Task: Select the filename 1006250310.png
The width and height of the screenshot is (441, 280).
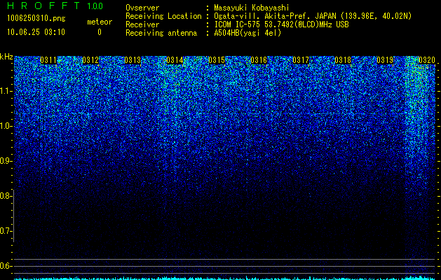Action: click(36, 19)
